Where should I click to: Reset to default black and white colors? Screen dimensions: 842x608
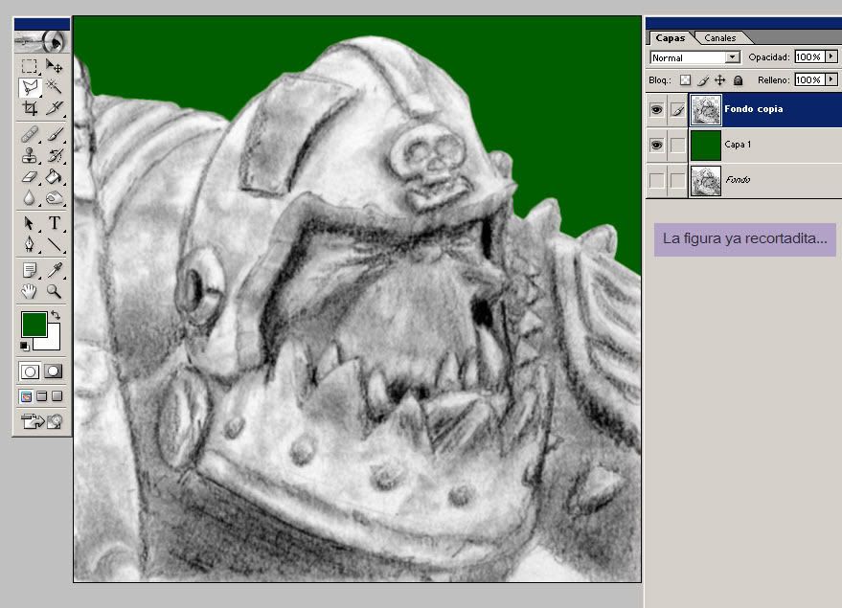tap(24, 346)
